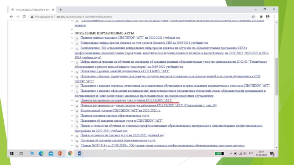Screen dimensions: 294x165
Task: Open the Chrome profile avatar
Action: (268, 16)
